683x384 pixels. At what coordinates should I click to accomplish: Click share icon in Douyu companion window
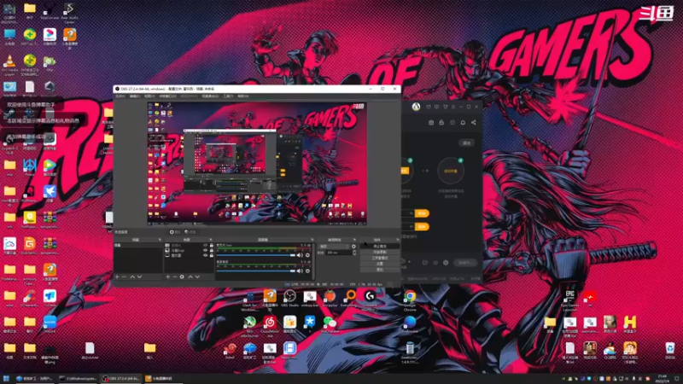point(474,123)
